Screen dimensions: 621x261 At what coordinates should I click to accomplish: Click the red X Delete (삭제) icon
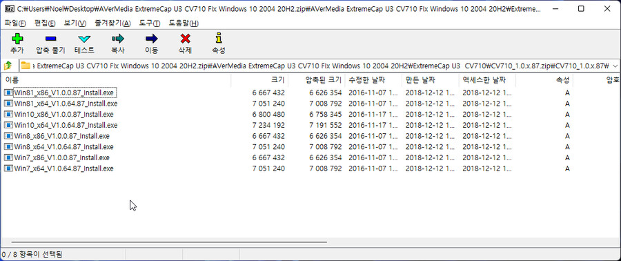click(186, 39)
